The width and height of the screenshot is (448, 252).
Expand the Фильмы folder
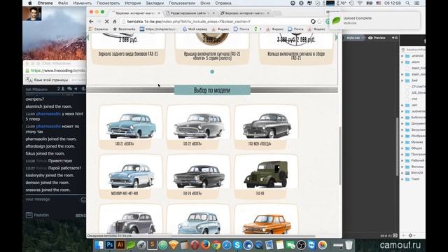coord(402,167)
